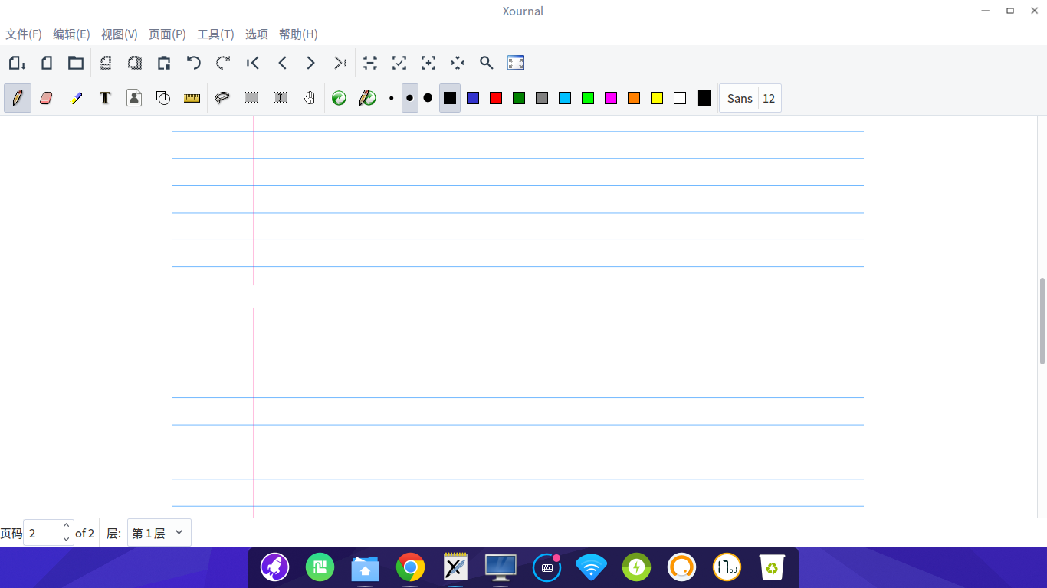Screen dimensions: 1047x588
Task: Click the 选项 menu item
Action: [257, 34]
